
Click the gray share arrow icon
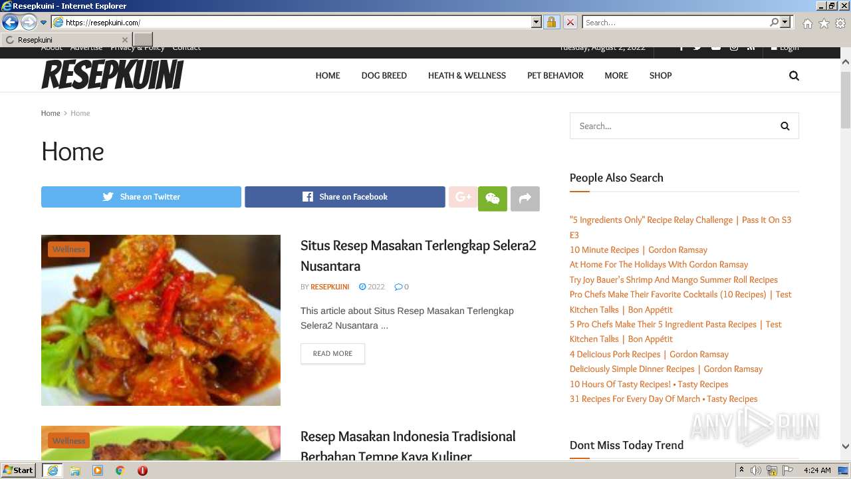525,198
